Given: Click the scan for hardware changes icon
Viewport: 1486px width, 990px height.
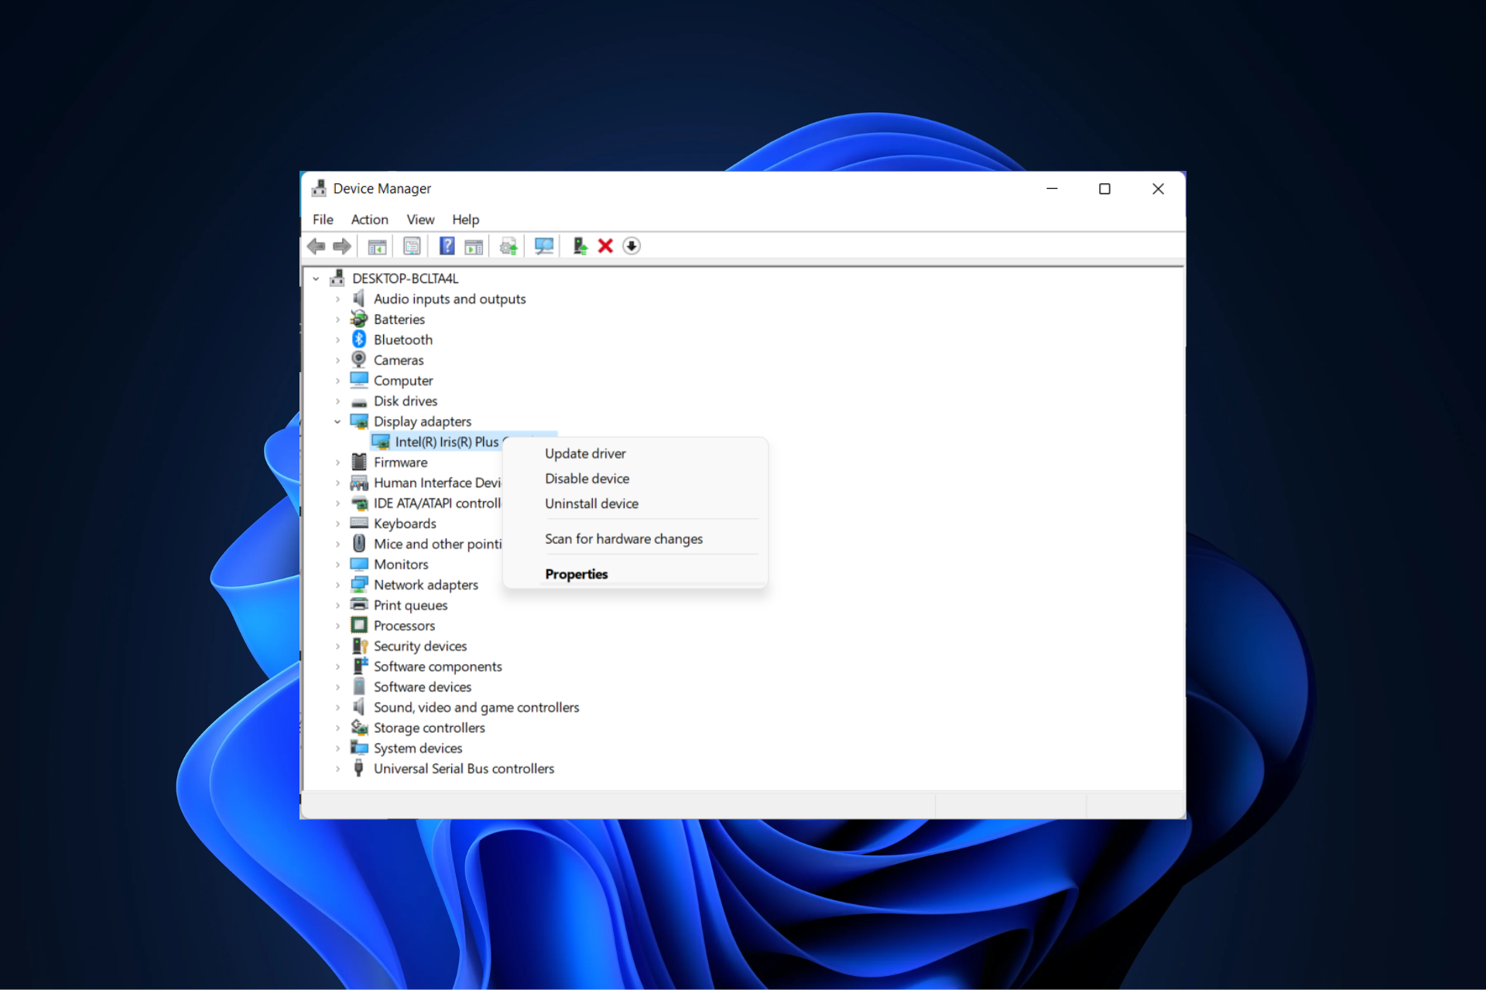Looking at the screenshot, I should 544,244.
